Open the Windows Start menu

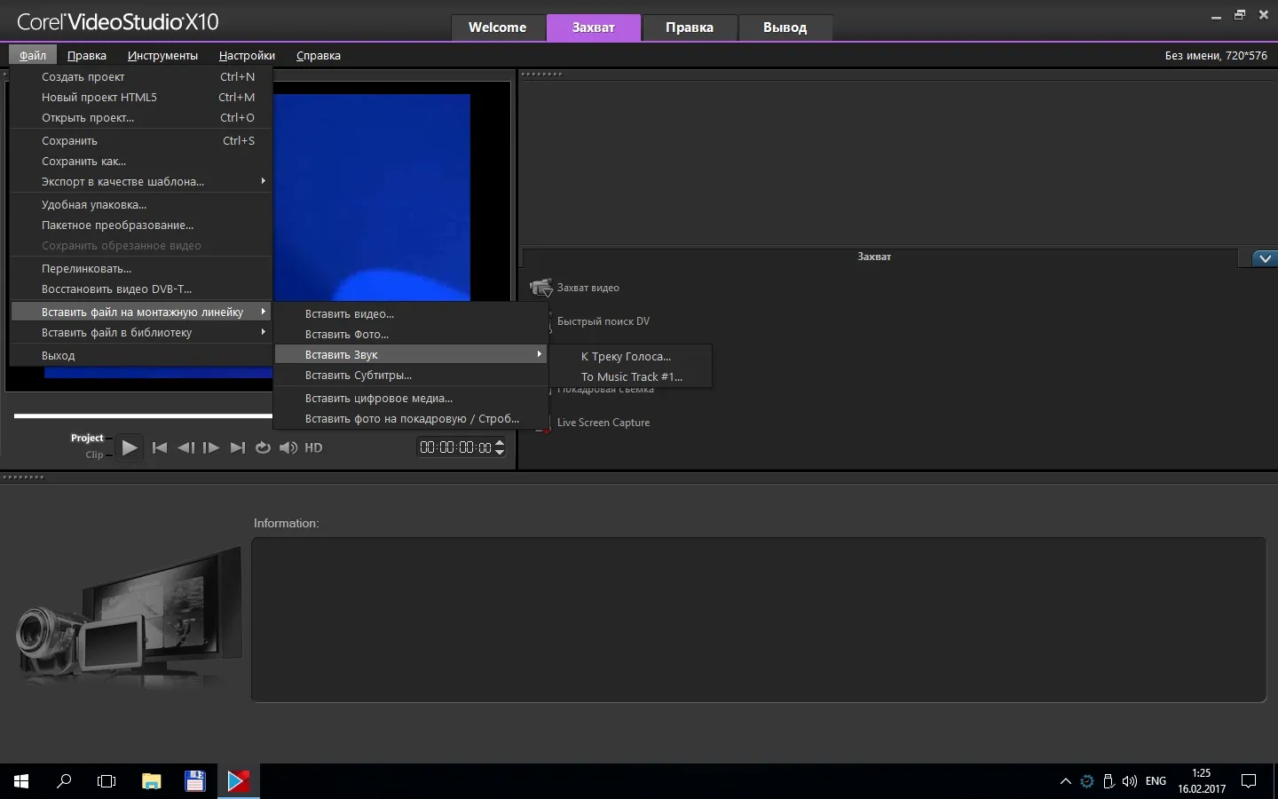[21, 781]
